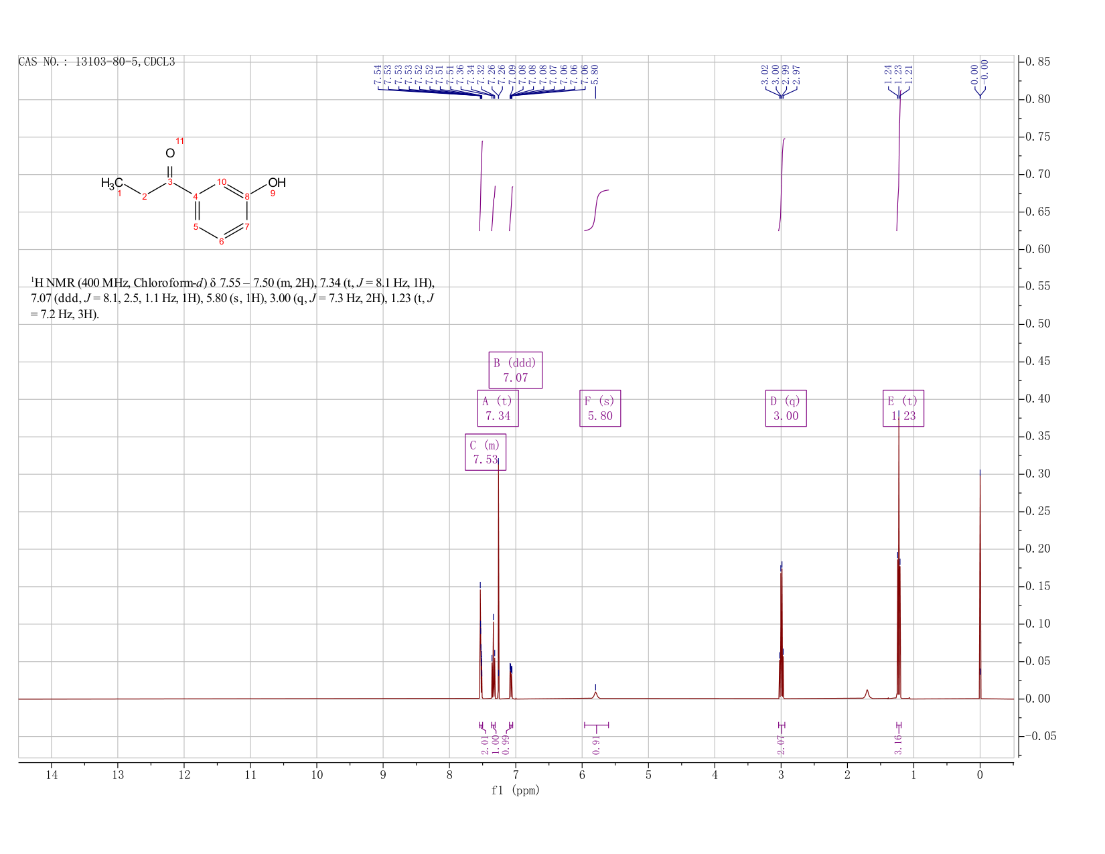
Task: Click the carbonyl O atom labelled 11
Action: click(170, 153)
